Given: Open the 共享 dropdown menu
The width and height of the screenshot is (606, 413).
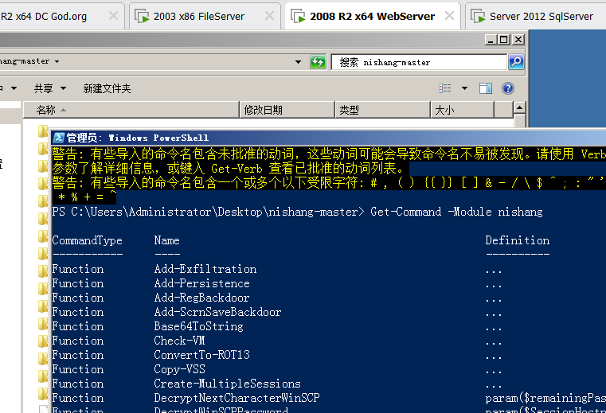Looking at the screenshot, I should tap(48, 89).
